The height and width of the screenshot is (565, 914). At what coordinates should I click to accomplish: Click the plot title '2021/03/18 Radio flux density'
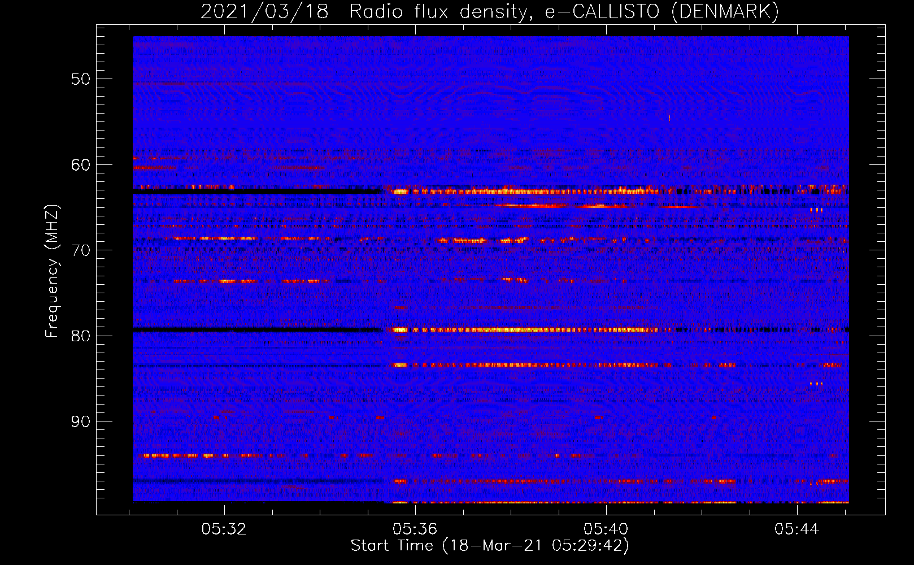click(x=490, y=11)
